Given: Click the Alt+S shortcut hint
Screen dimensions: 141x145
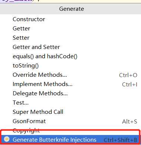Looking at the screenshot, I should [x=129, y=122].
